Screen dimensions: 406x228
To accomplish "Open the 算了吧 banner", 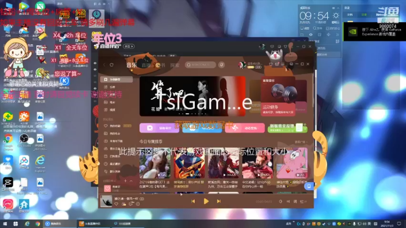I will (x=193, y=96).
